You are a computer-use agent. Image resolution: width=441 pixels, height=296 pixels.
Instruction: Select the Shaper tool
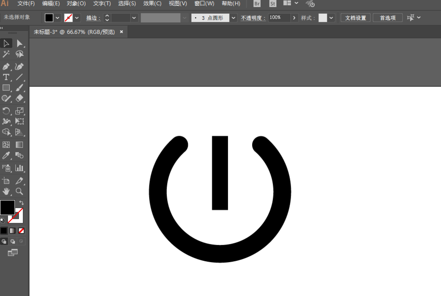6,98
